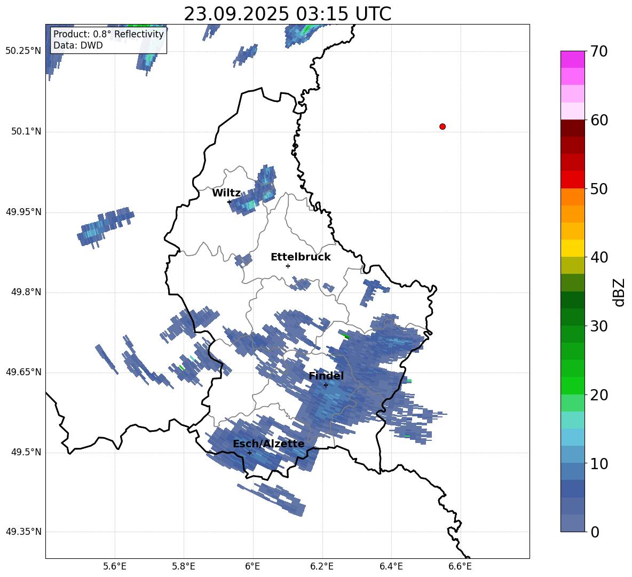Pick the orange colorbar segment below 50 dBZ

[572, 197]
